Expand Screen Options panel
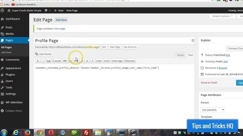The image size is (243, 136). tap(222, 16)
